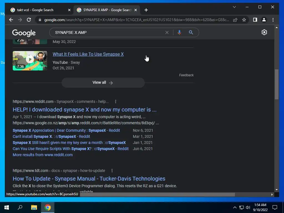Reload the current page
This screenshot has height=213, width=284.
29,20
